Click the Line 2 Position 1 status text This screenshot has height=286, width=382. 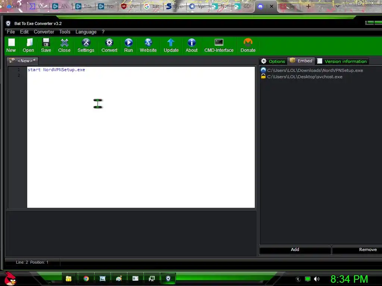click(32, 262)
